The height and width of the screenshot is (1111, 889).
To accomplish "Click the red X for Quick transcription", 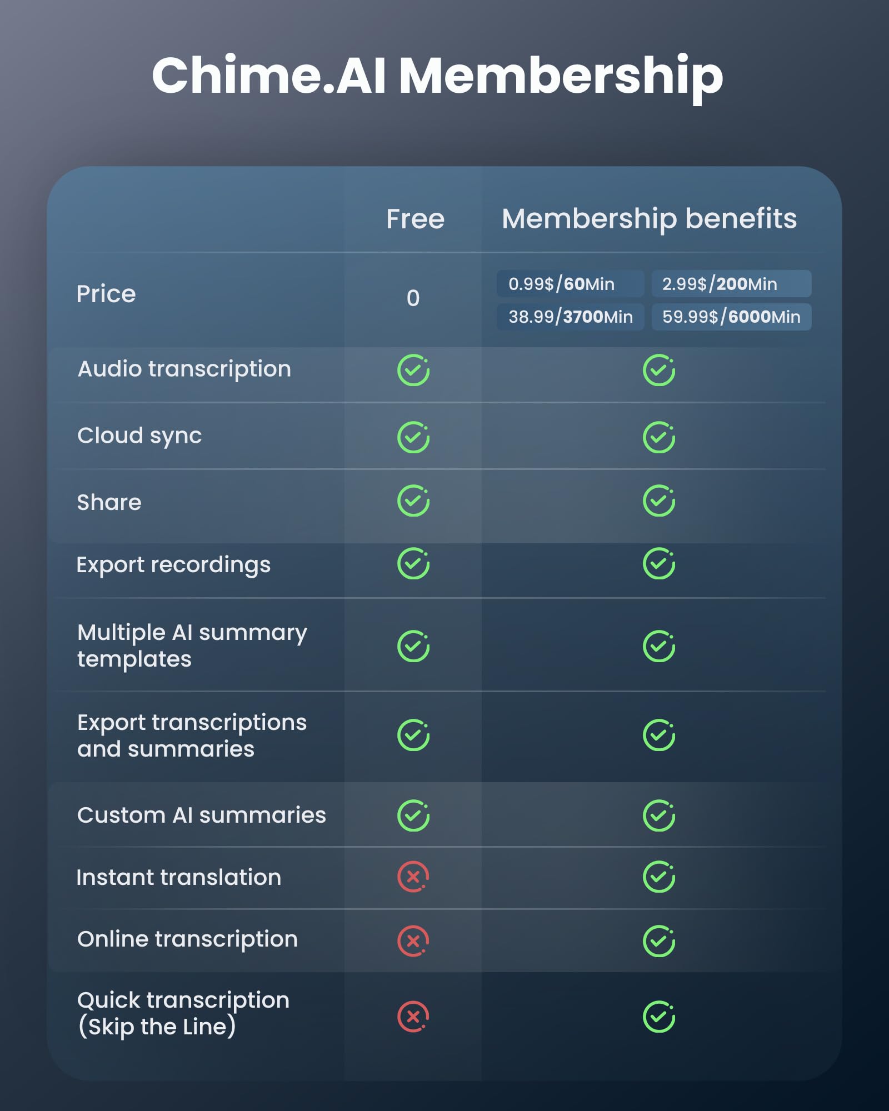I will 413,1017.
